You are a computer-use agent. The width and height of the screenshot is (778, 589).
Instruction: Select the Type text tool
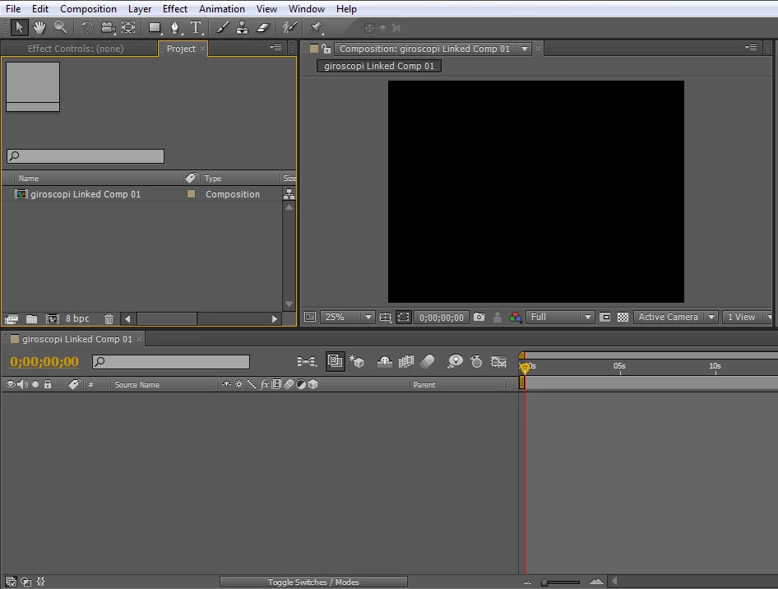point(197,27)
